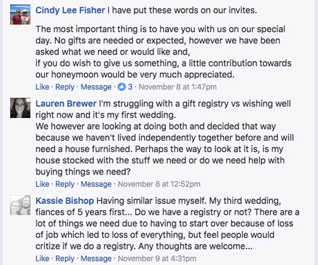Click the Kassie Bishop name link
The height and width of the screenshot is (265, 318).
65,200
